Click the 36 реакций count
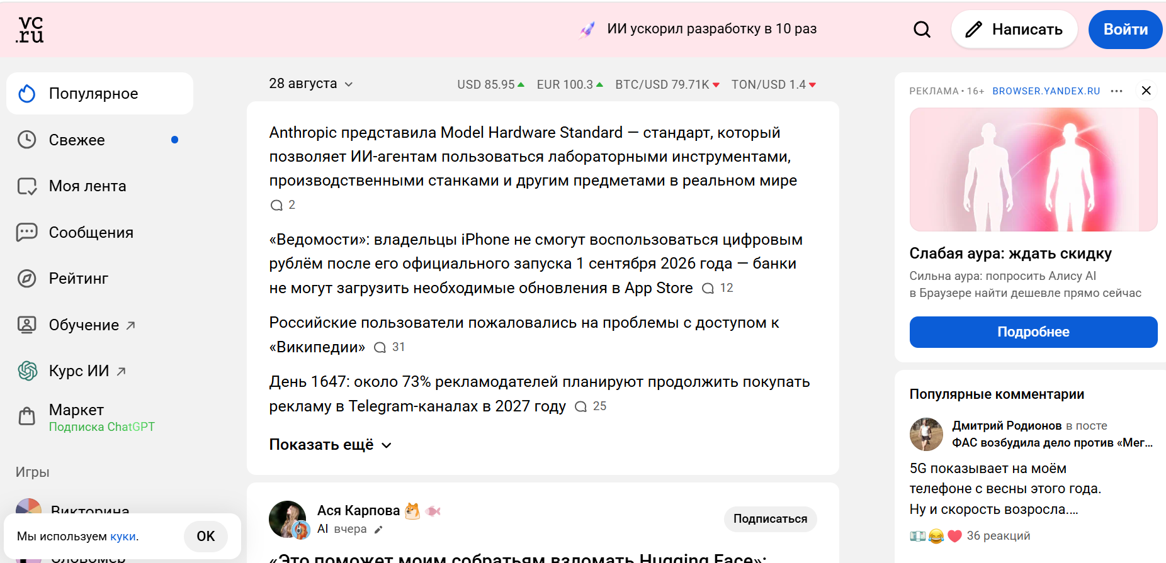The image size is (1166, 563). tap(999, 536)
